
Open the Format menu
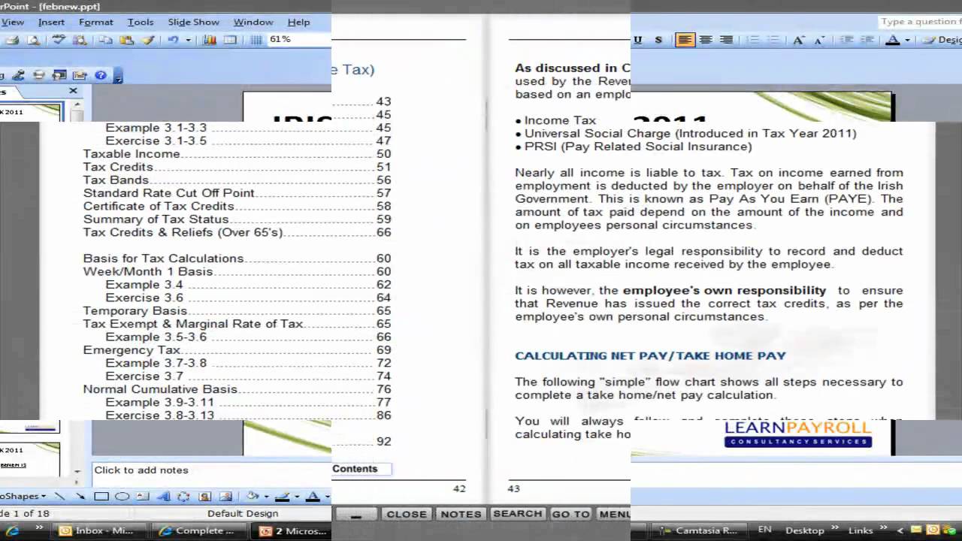pos(95,22)
